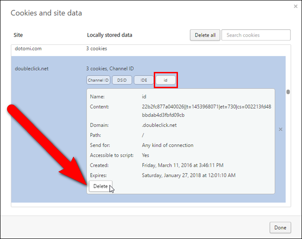This screenshot has height=239, width=302.
Task: Click the doubleclick.net site name
Action: click(x=32, y=69)
